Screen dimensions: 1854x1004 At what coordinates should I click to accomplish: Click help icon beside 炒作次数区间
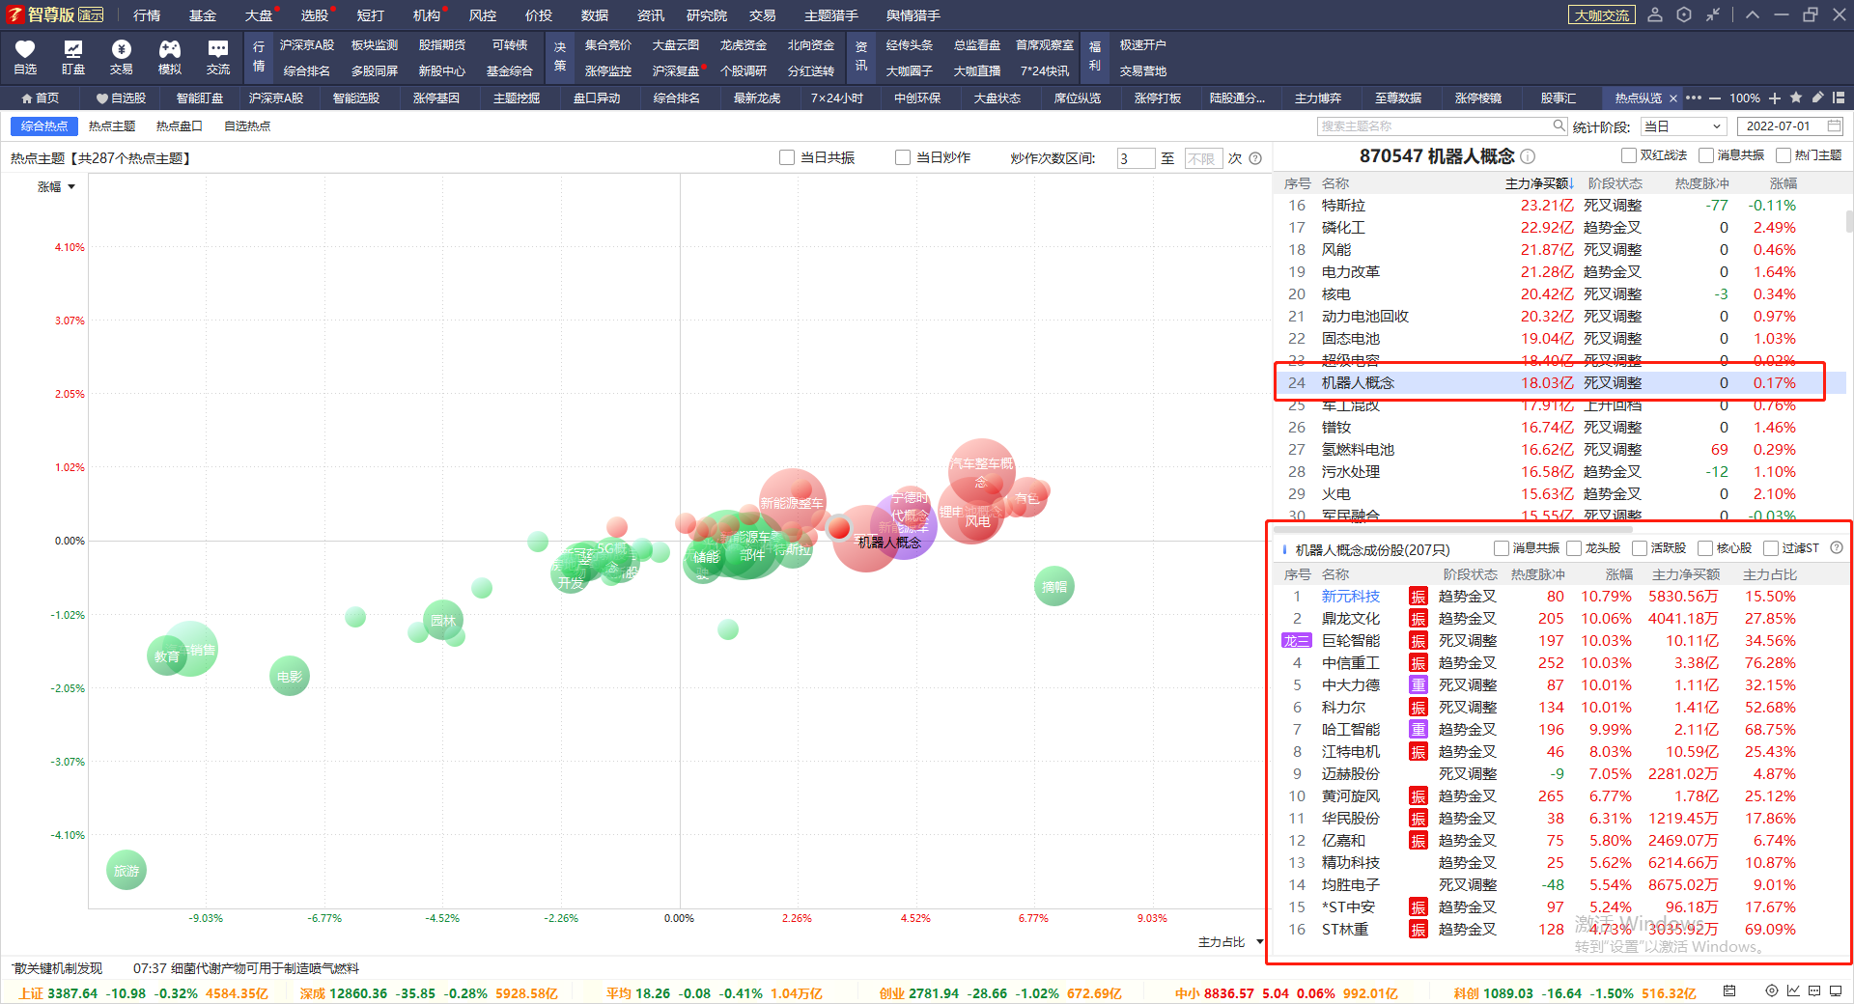(x=1255, y=158)
